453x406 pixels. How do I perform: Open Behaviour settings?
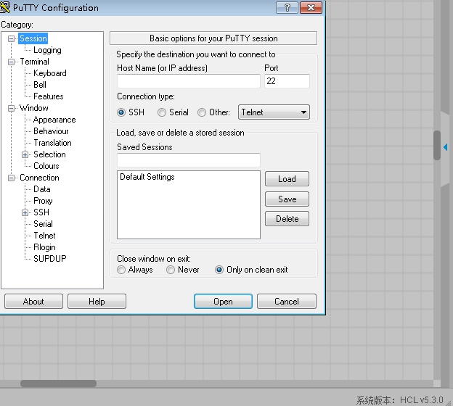click(51, 131)
